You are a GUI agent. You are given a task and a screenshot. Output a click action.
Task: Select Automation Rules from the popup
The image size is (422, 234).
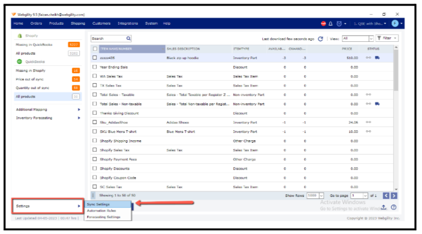pos(108,210)
